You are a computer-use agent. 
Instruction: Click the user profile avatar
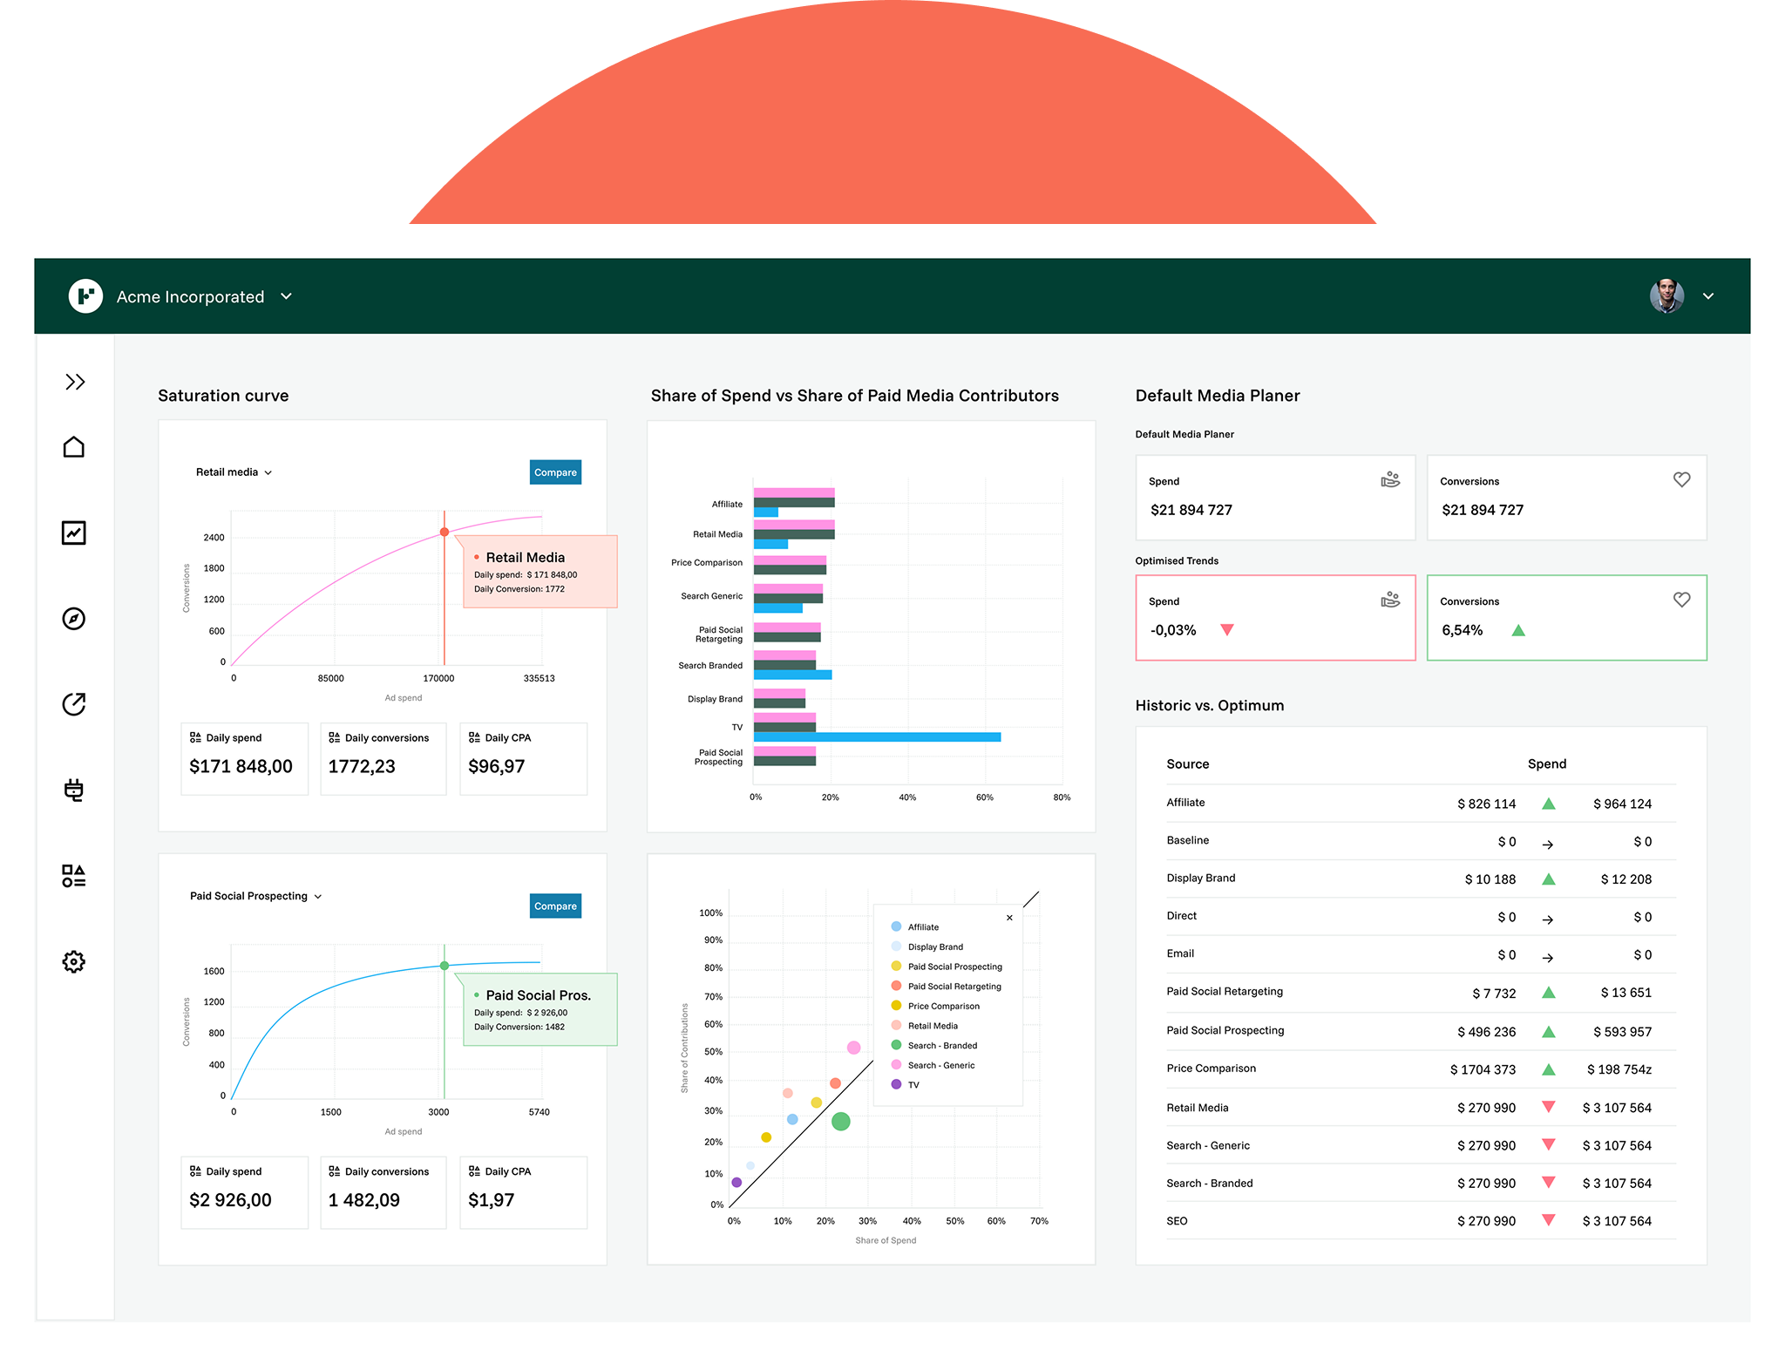pyautogui.click(x=1666, y=296)
